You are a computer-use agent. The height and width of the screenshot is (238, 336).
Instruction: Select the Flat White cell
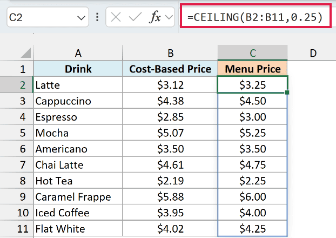pos(78,229)
